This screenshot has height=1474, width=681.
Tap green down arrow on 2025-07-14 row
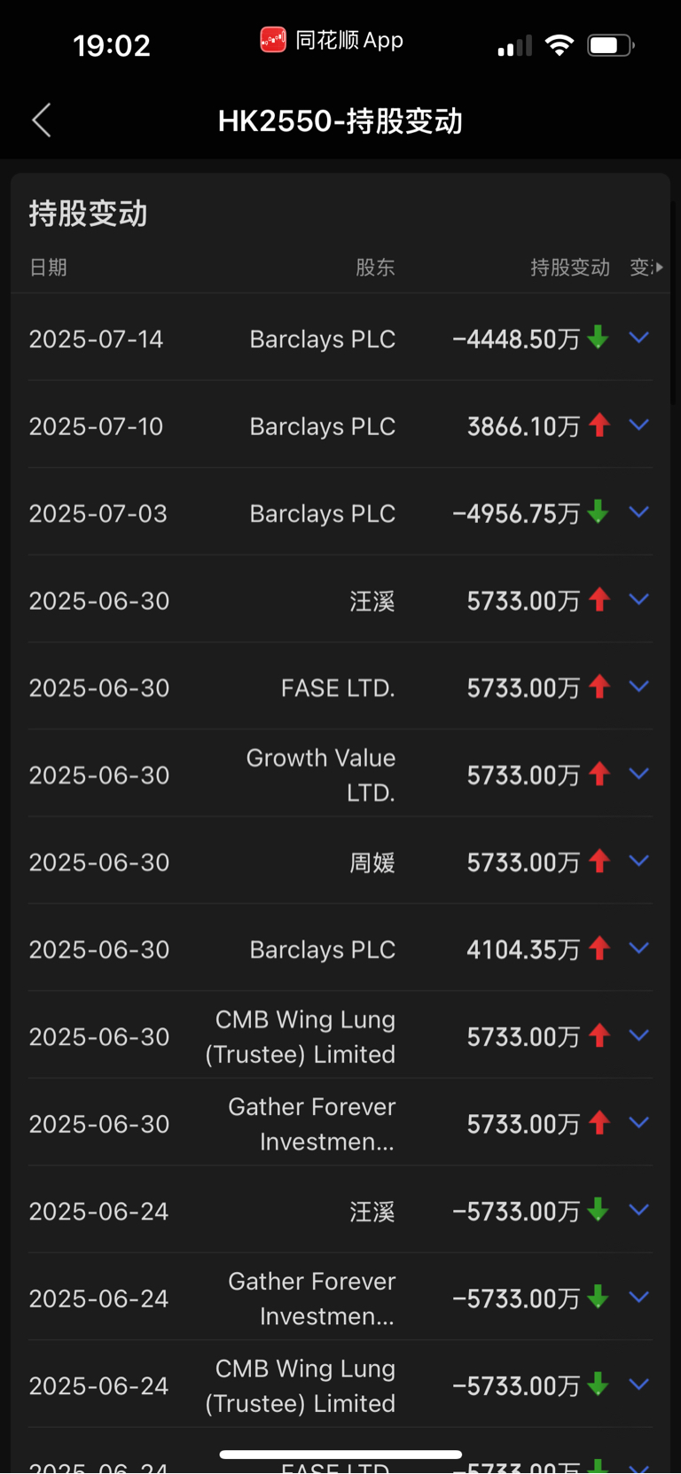click(x=599, y=337)
